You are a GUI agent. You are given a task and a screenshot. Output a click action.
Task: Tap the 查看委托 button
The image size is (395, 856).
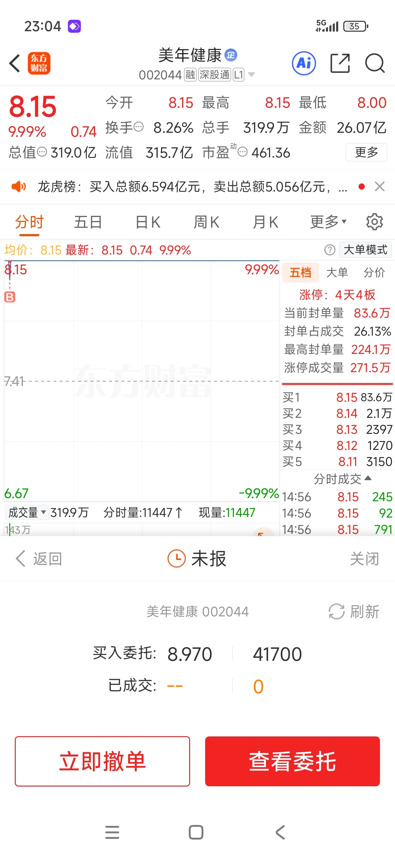(292, 761)
